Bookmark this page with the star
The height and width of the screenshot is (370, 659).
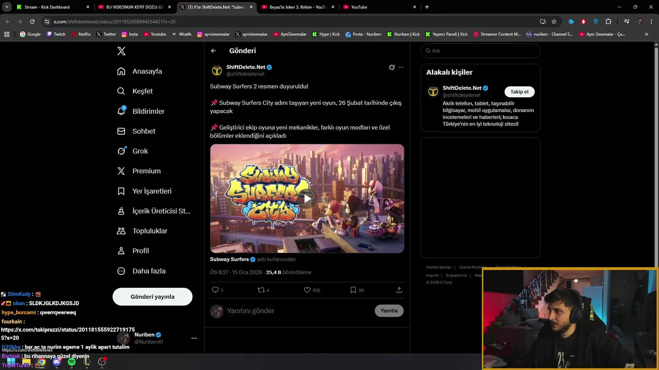tap(554, 22)
